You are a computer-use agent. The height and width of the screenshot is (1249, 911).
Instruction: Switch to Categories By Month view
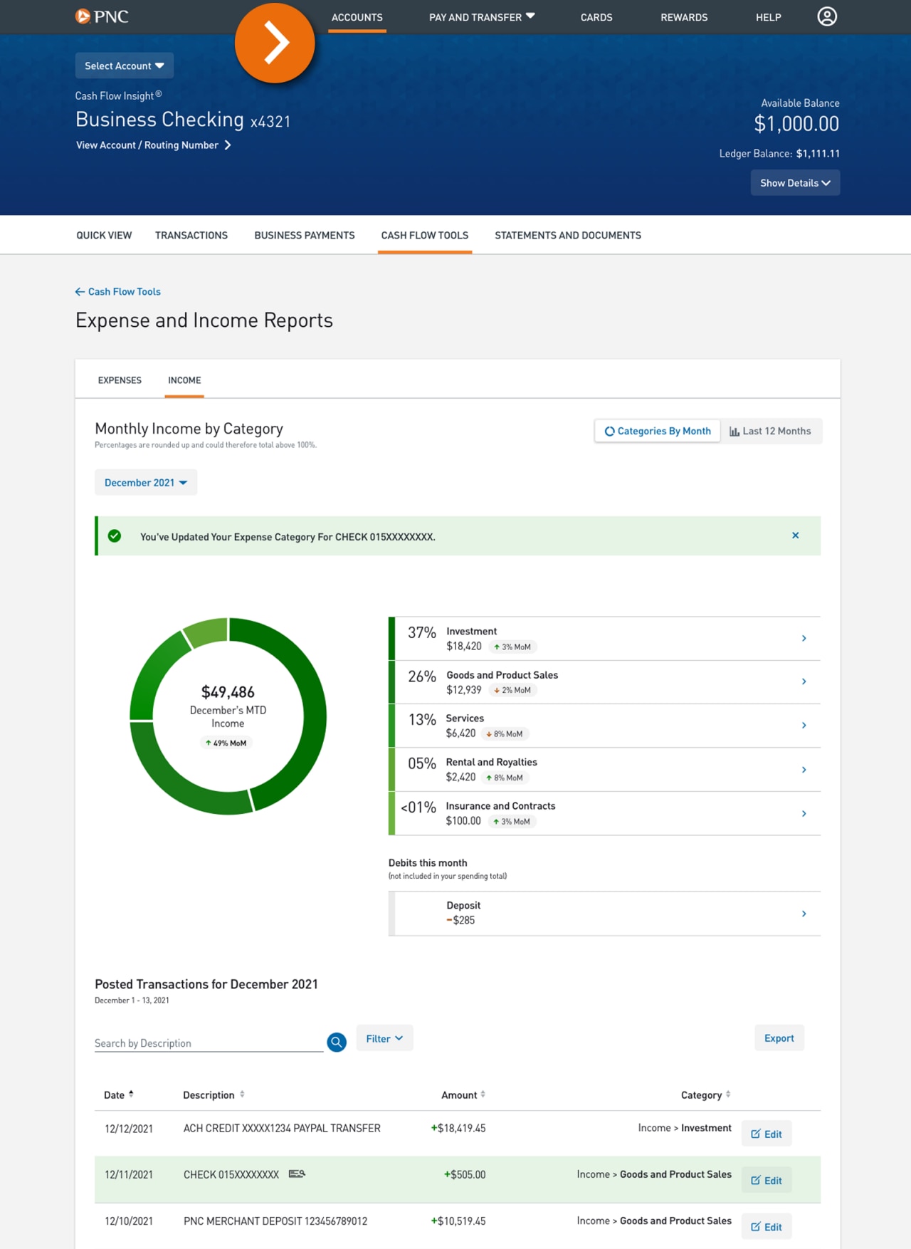[x=658, y=431]
